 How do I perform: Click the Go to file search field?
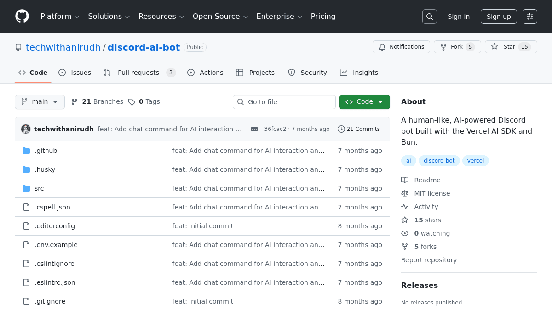click(x=284, y=102)
